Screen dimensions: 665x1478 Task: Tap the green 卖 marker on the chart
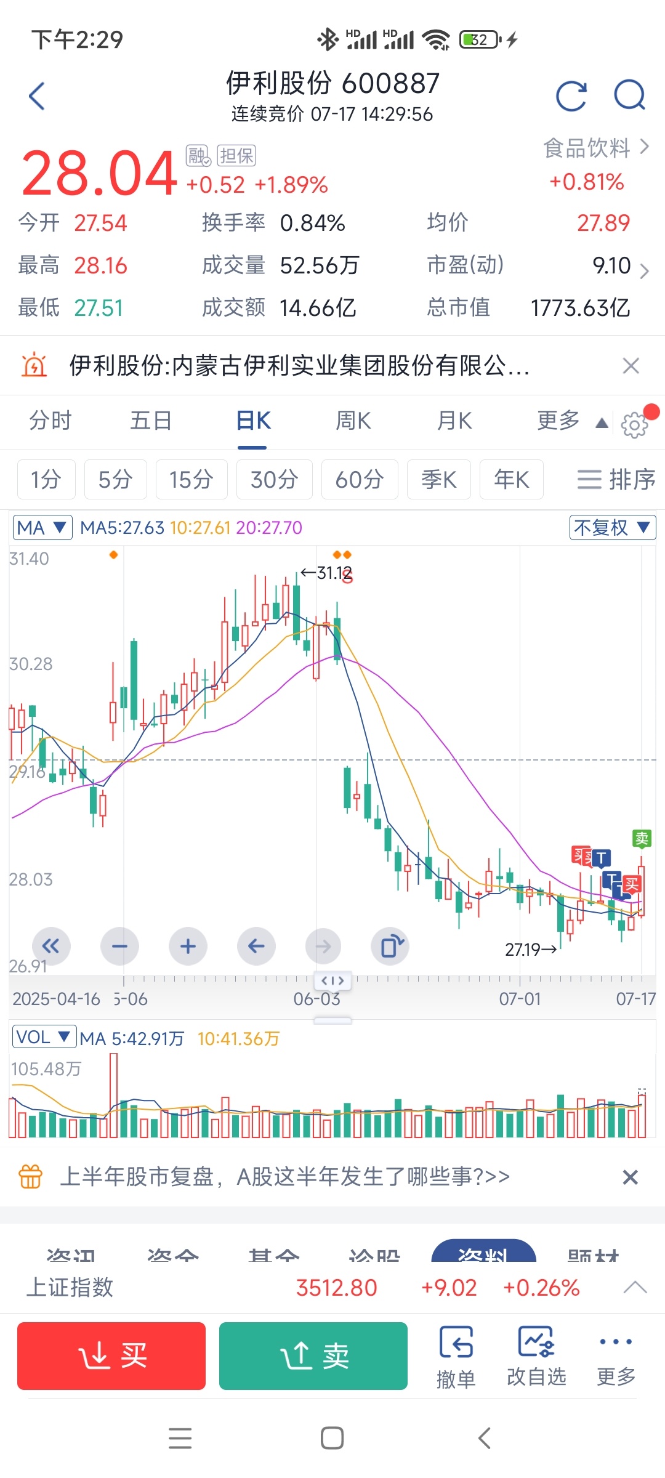click(642, 838)
